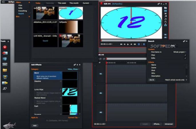Click the right zoom magnifier icon on timeline
The height and width of the screenshot is (129, 196).
coord(104,59)
